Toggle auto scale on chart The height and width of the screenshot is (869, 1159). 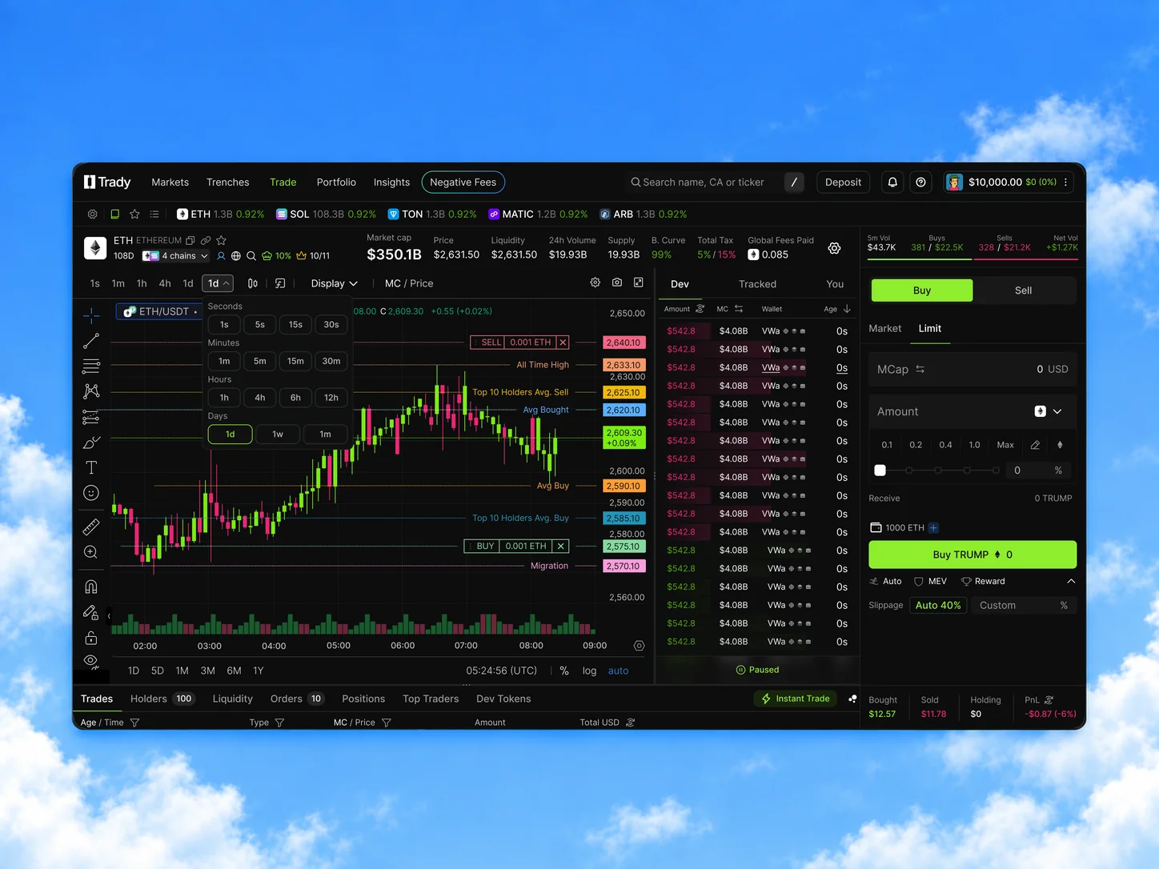618,671
